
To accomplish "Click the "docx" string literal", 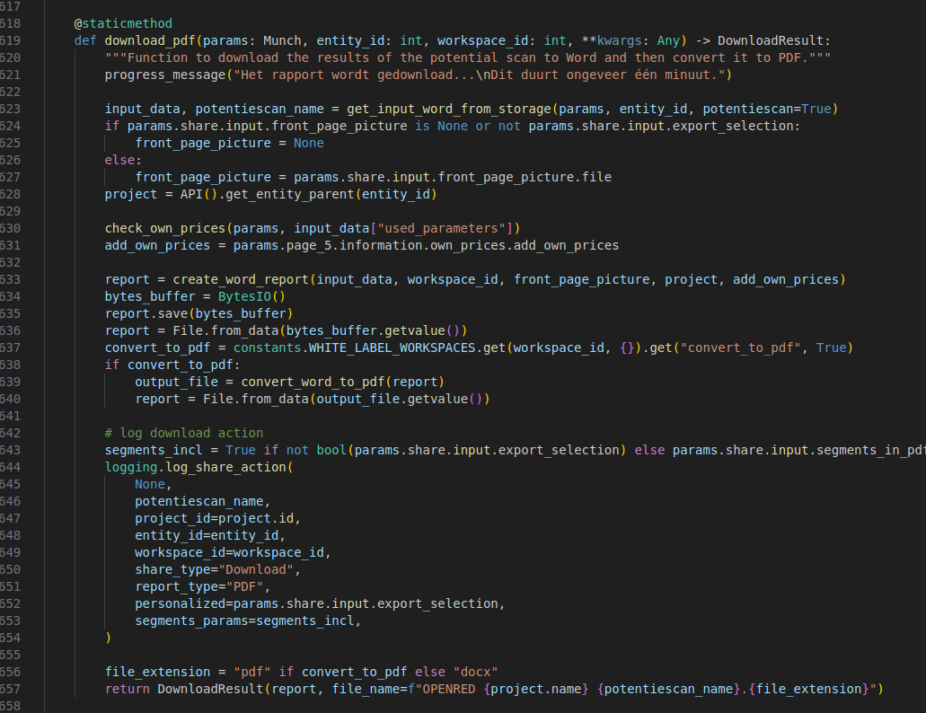I will (x=476, y=672).
